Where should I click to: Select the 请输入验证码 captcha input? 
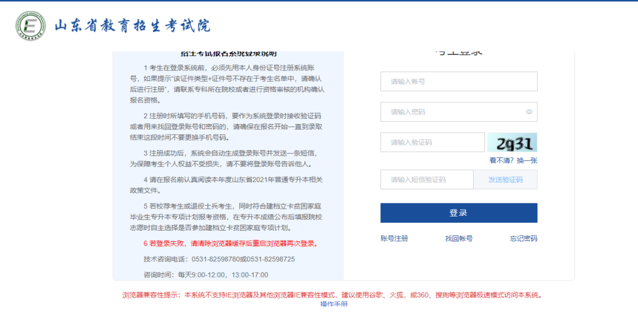[x=432, y=143]
